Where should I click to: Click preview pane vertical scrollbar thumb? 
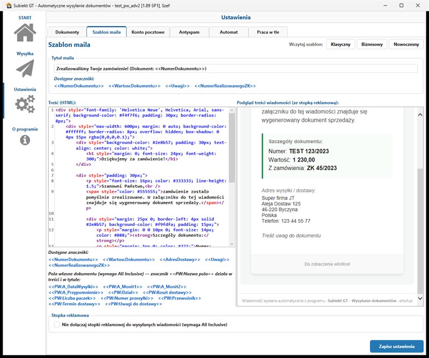420,231
